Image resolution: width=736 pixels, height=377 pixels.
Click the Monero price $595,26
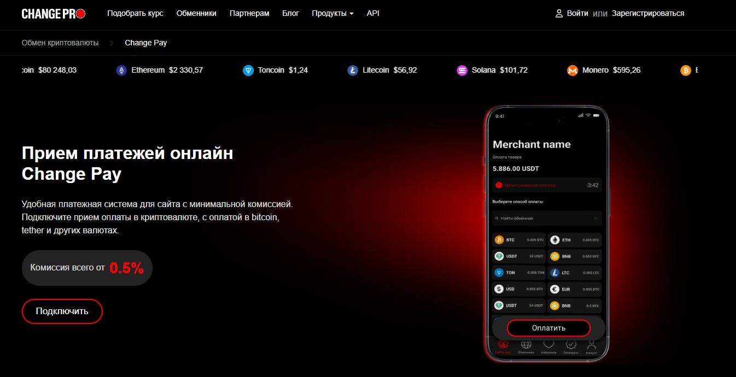coord(627,70)
